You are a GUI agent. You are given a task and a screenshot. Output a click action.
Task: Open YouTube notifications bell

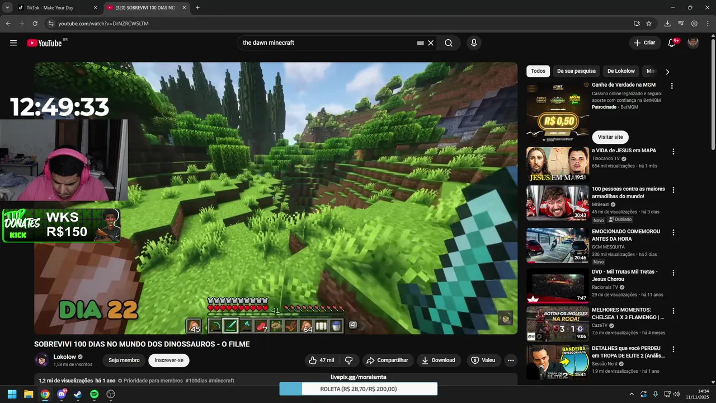click(672, 43)
